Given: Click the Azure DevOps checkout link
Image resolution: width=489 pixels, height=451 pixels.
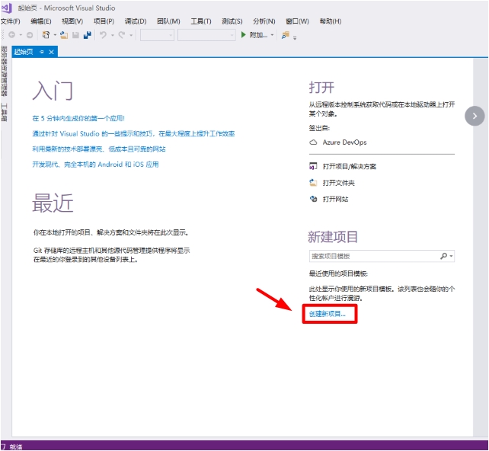Looking at the screenshot, I should tap(344, 142).
